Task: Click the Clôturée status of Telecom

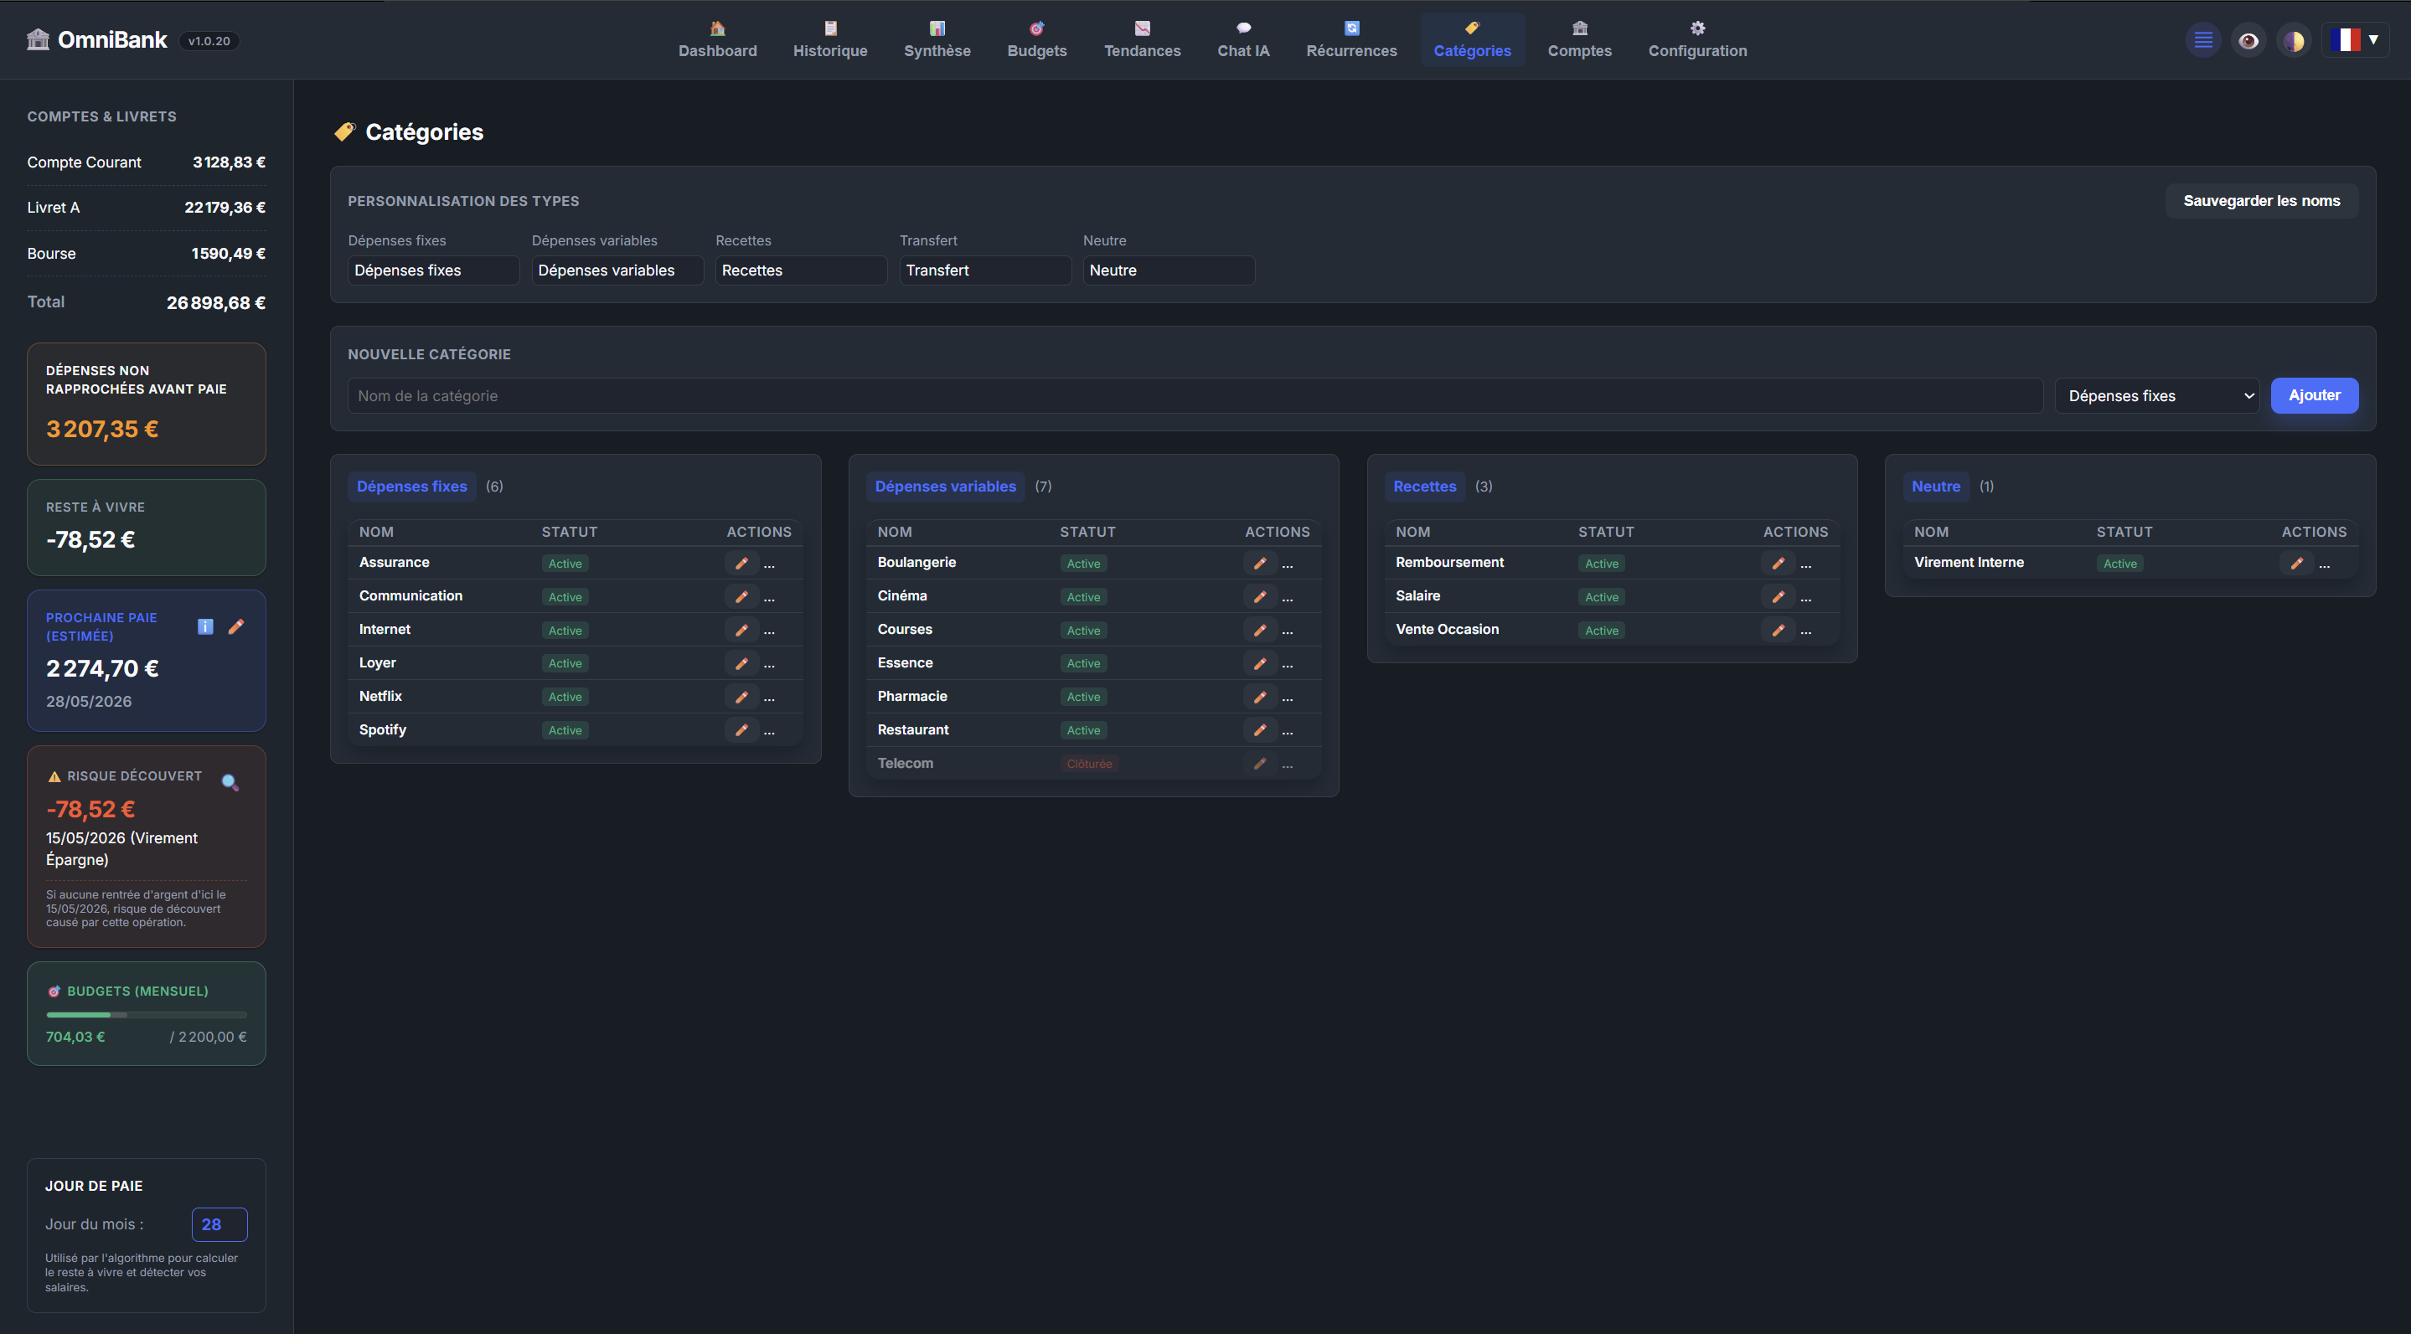Action: 1088,765
